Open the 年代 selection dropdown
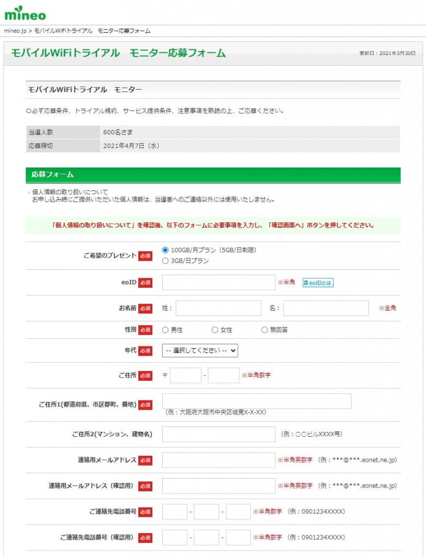The image size is (426, 557). click(200, 351)
